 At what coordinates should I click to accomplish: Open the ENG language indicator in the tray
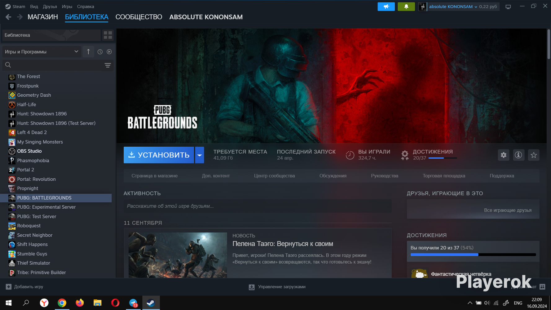click(518, 303)
